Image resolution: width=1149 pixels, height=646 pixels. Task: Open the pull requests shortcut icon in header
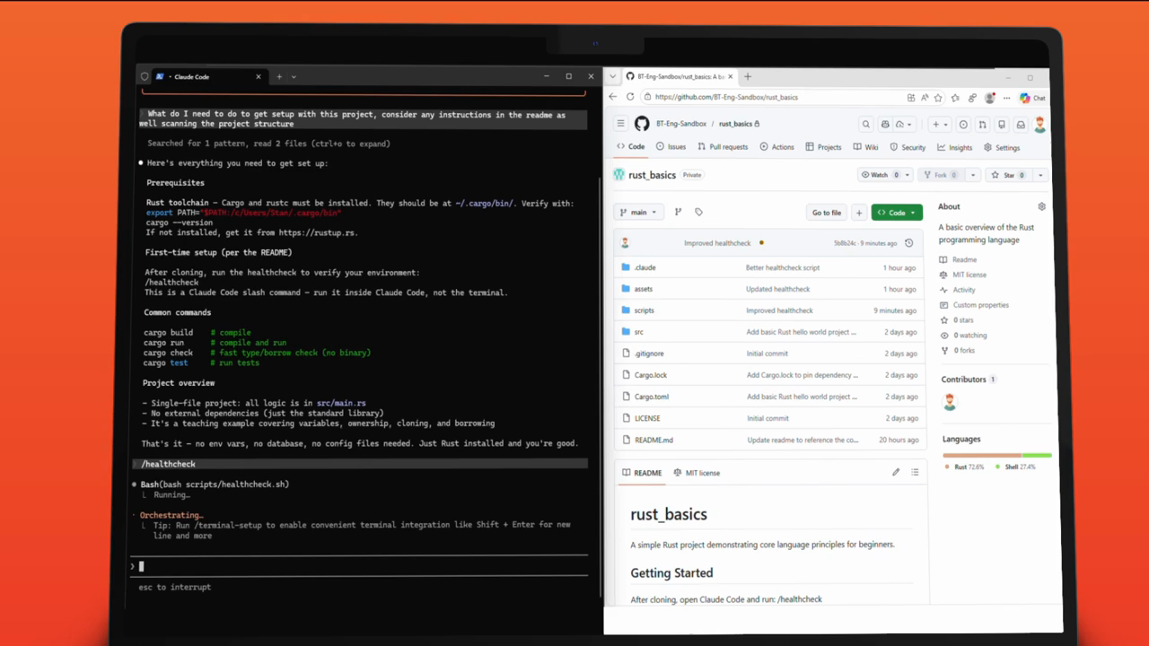coord(982,125)
